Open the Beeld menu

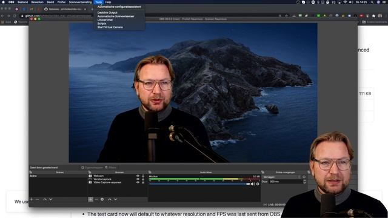[x=50, y=2]
